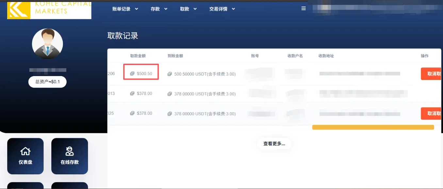Viewport: 443px width, 189px height.
Task: Expand the 存款 dropdown chevron
Action: pyautogui.click(x=166, y=9)
